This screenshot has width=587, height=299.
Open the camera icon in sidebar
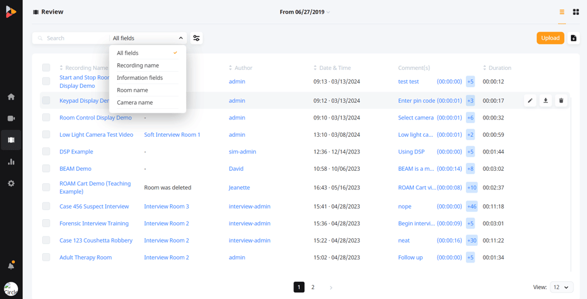pyautogui.click(x=11, y=118)
